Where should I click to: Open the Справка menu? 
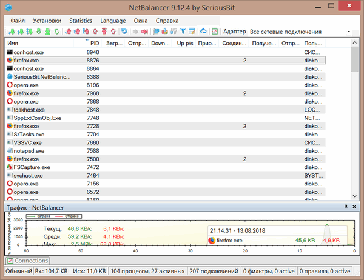[x=167, y=21]
